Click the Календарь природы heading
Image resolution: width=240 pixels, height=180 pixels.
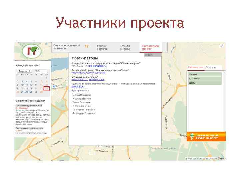coord(27,66)
